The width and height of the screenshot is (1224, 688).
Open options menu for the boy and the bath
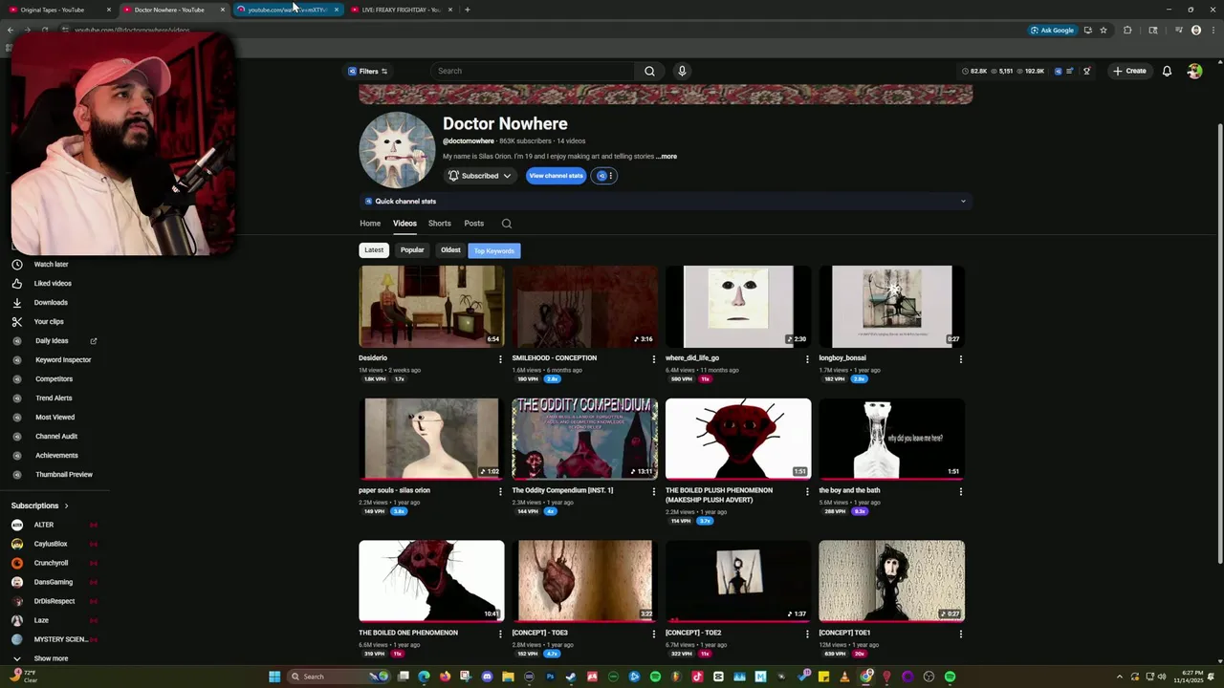pos(960,491)
